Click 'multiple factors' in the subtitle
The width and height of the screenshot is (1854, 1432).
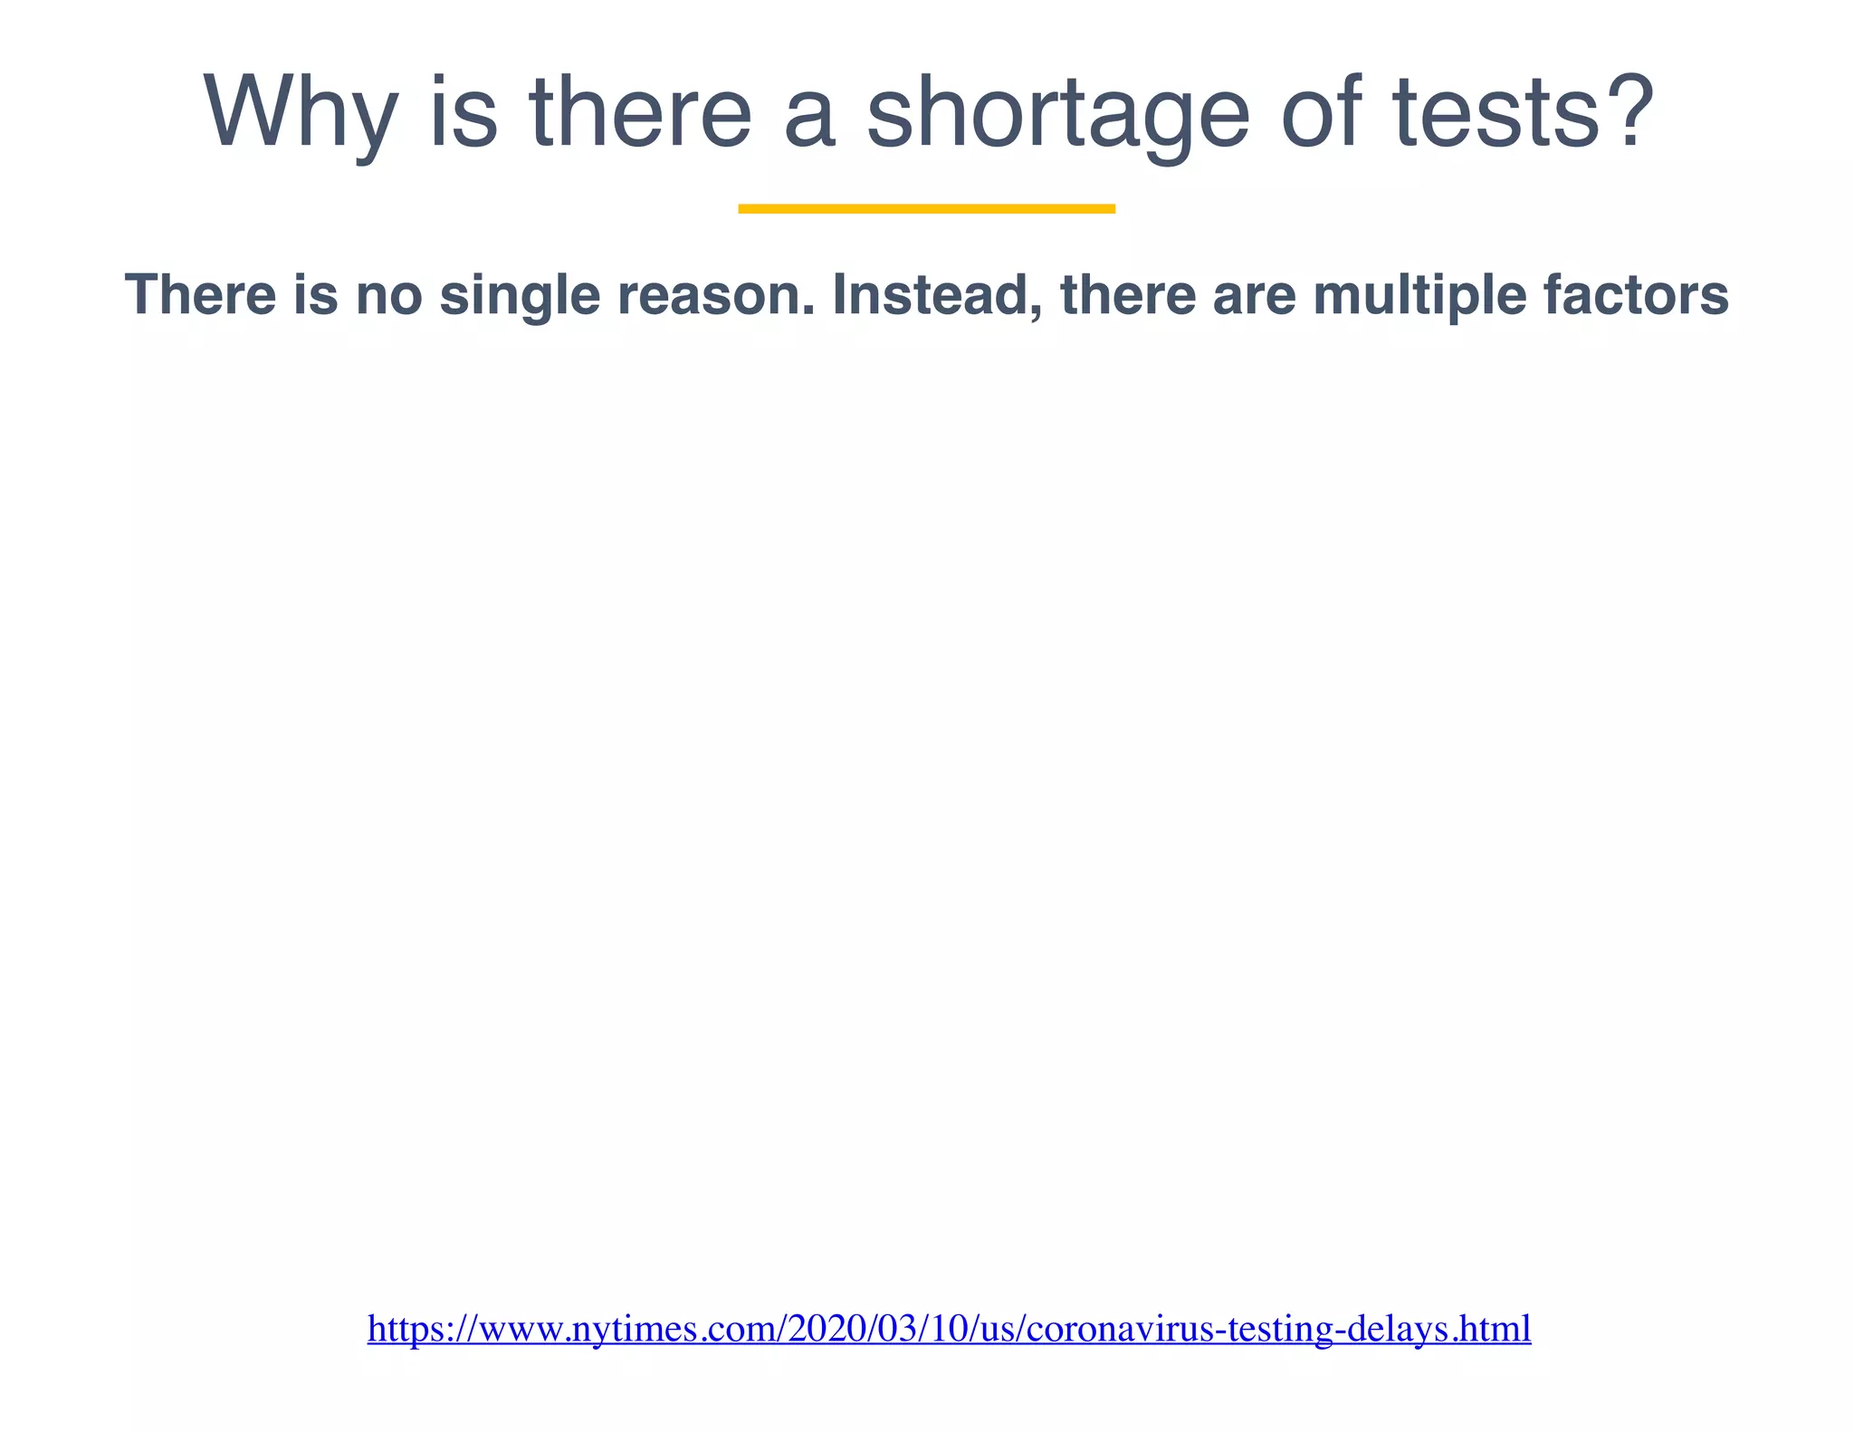[x=1521, y=295]
